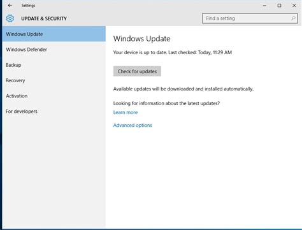The image size is (302, 230).
Task: Close the Settings window
Action: [x=294, y=6]
